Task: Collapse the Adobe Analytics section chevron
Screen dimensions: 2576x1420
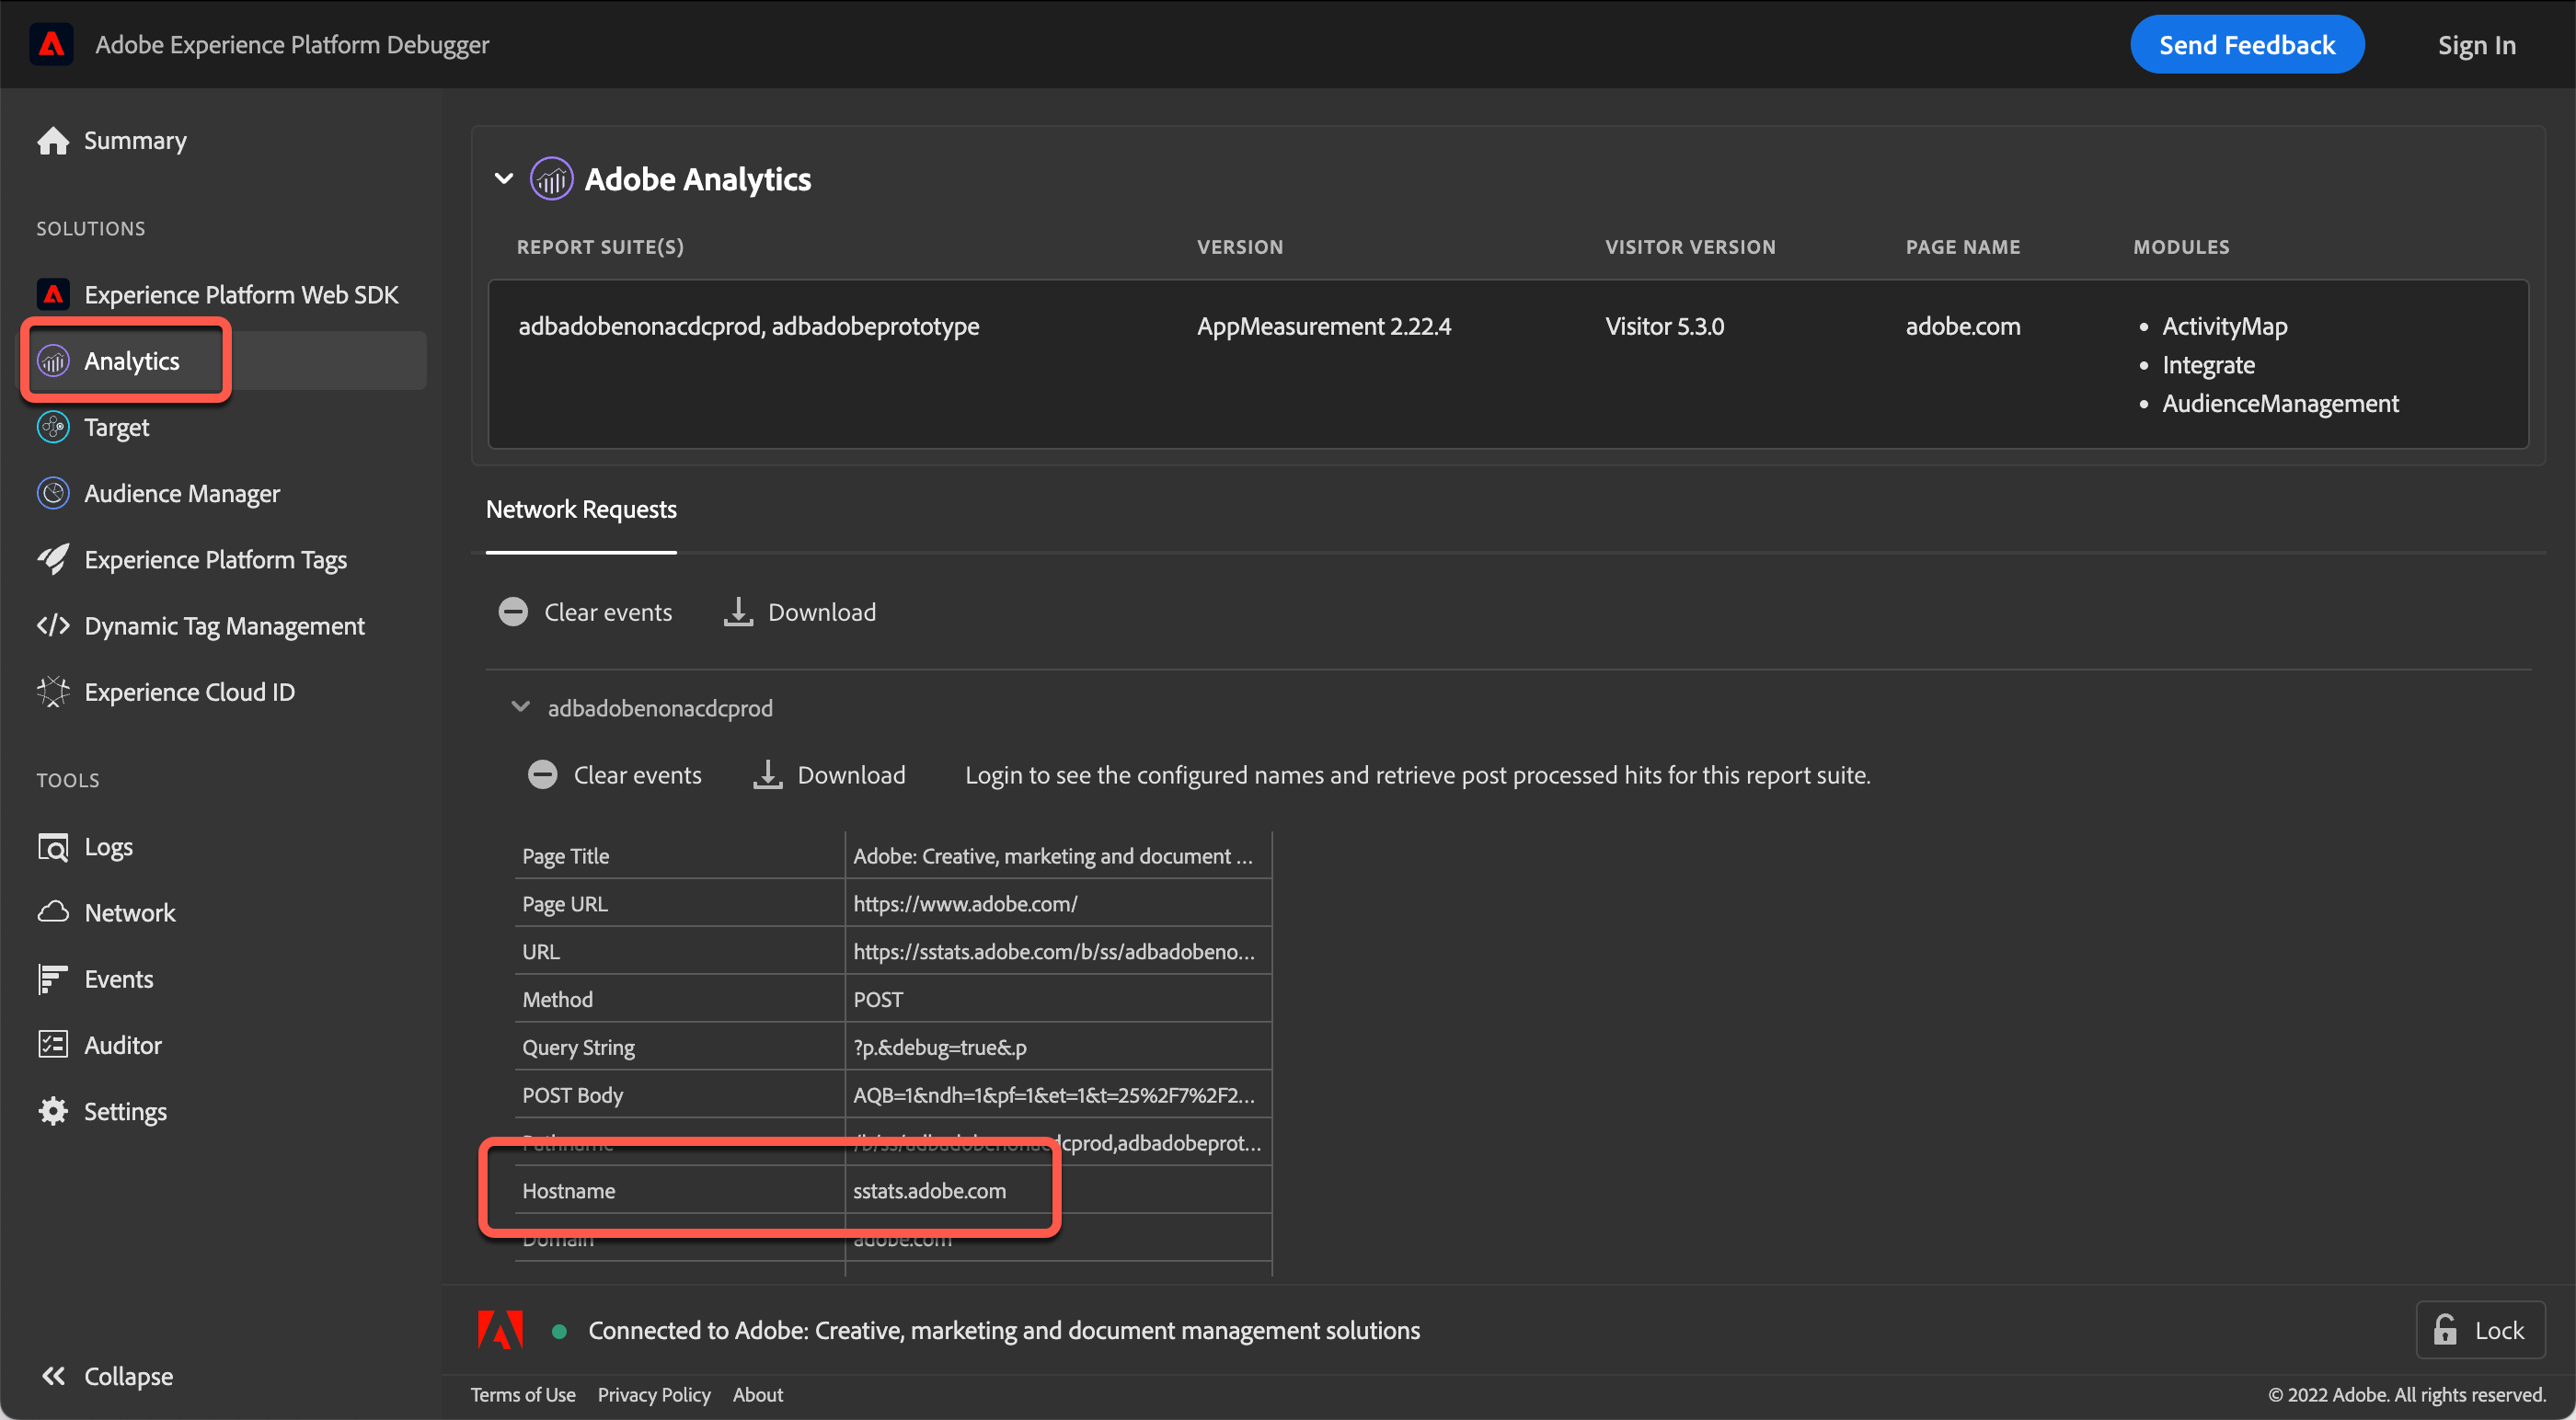Action: coord(504,179)
